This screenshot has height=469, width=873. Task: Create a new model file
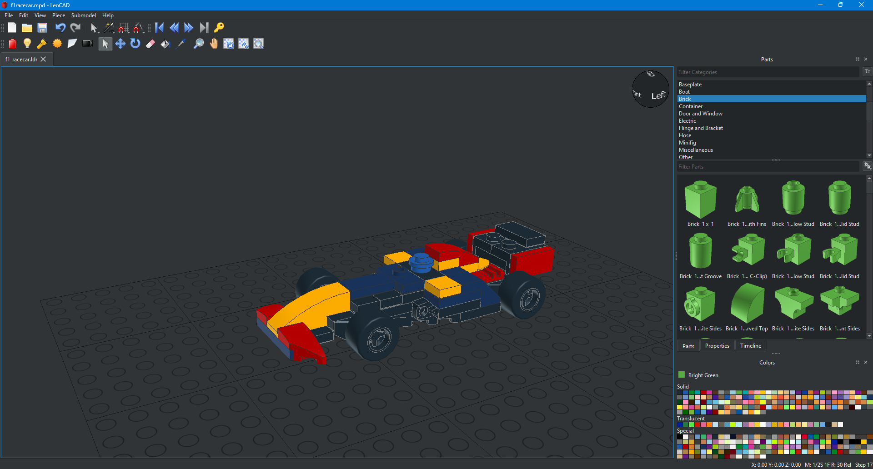tap(12, 28)
